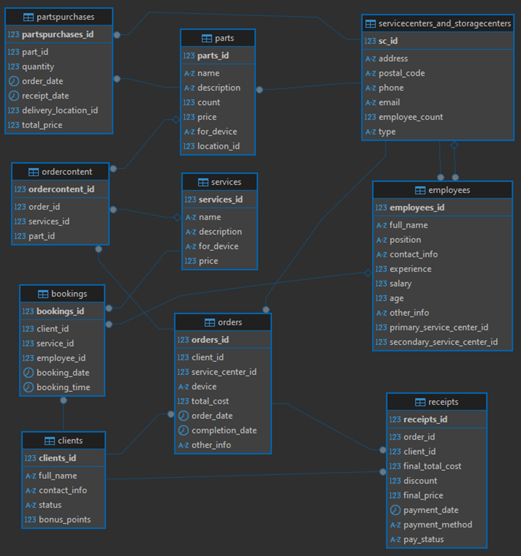Click the clock icon next to receipt_date

pyautogui.click(x=13, y=96)
